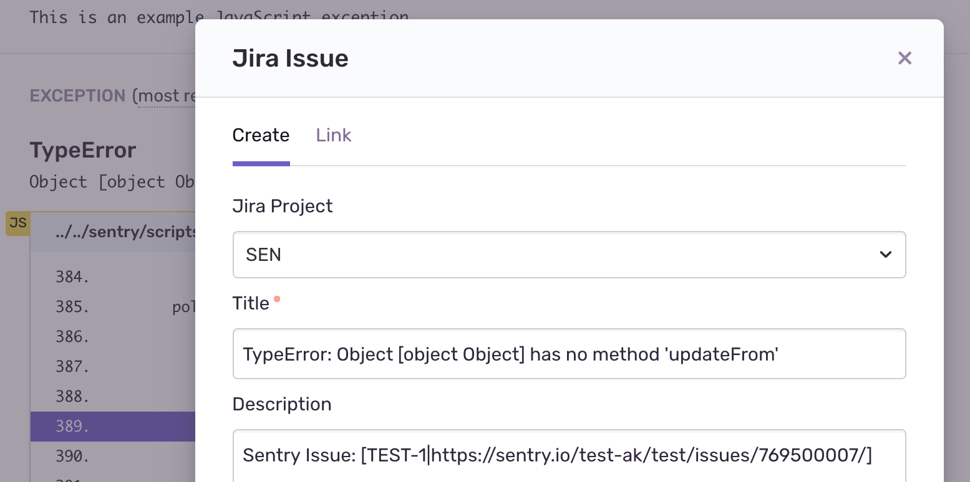Switch to the Link tab

[x=333, y=135]
